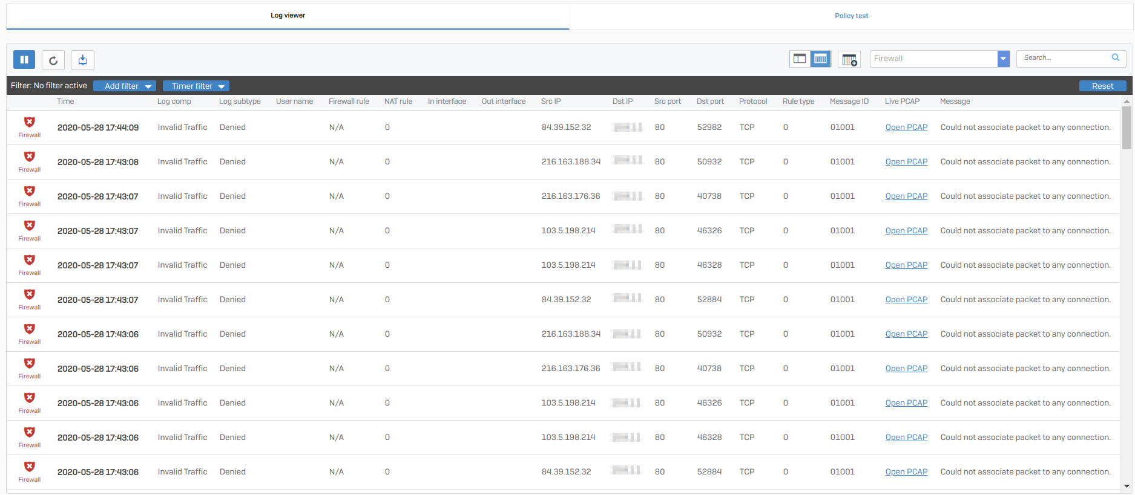Click the Firewall shield icon in first row

click(x=29, y=123)
